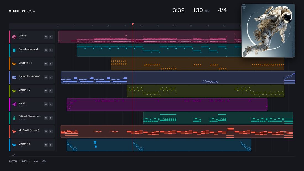Click the Channel 11 waveform icon
Viewport: 304px width, 171px height.
[x=14, y=64]
